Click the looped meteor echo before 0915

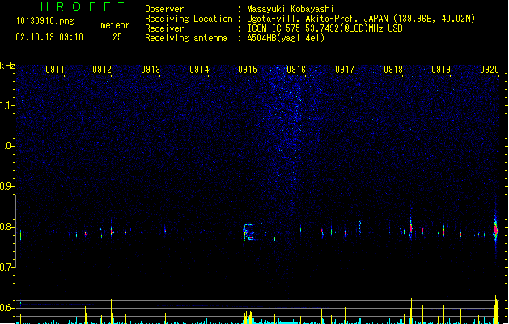248,232
